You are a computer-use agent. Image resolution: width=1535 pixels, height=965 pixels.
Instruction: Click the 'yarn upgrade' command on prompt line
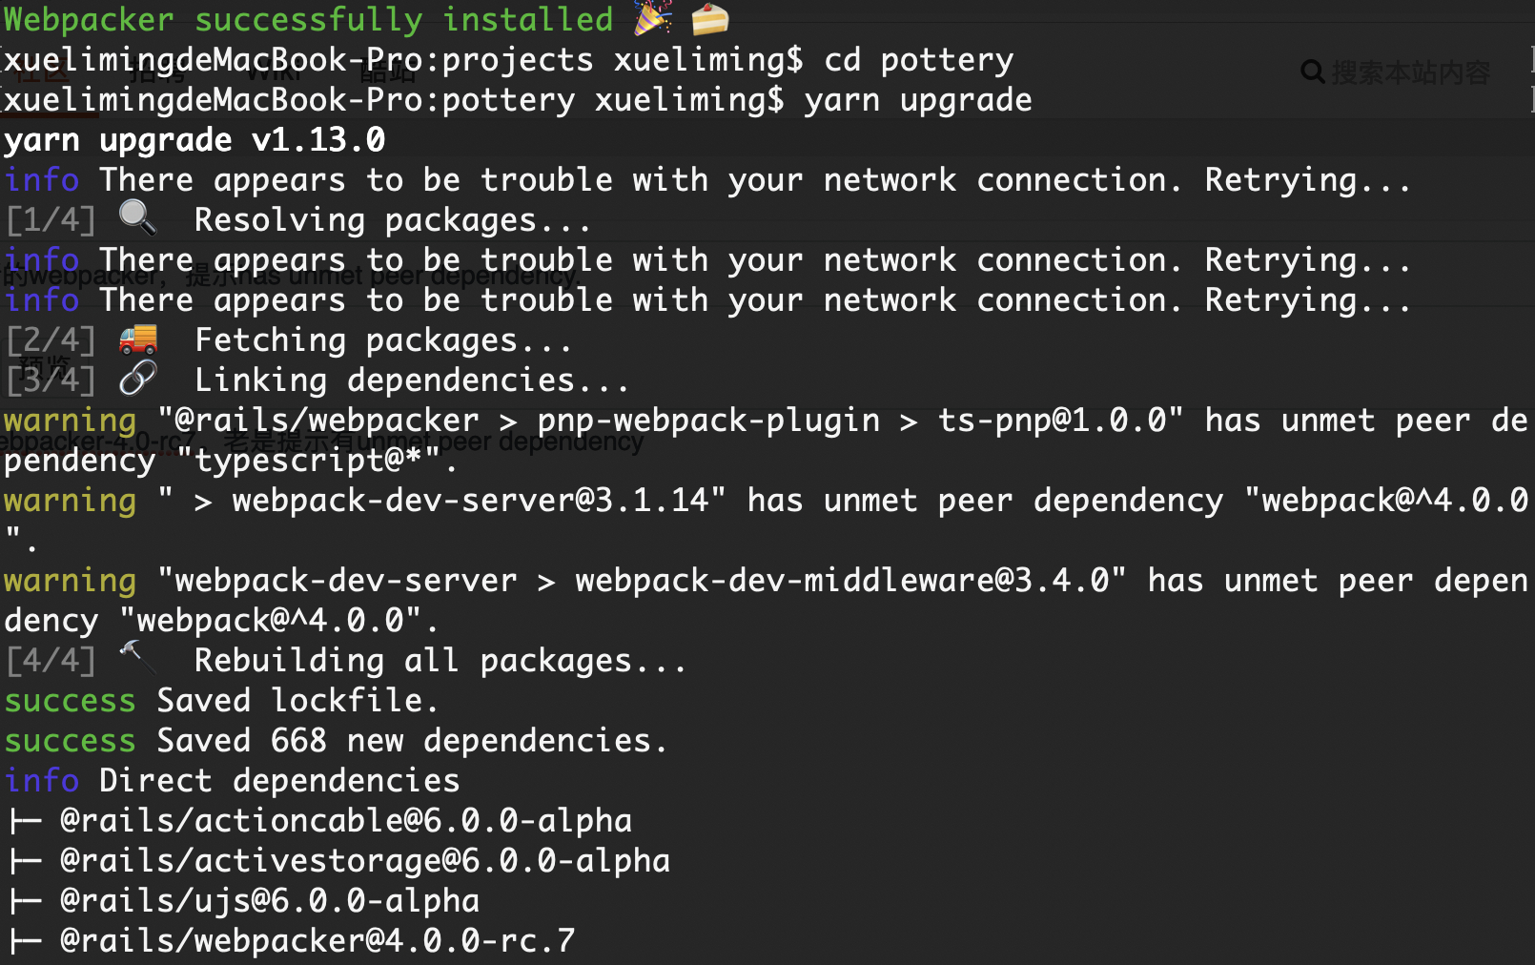[x=917, y=100]
